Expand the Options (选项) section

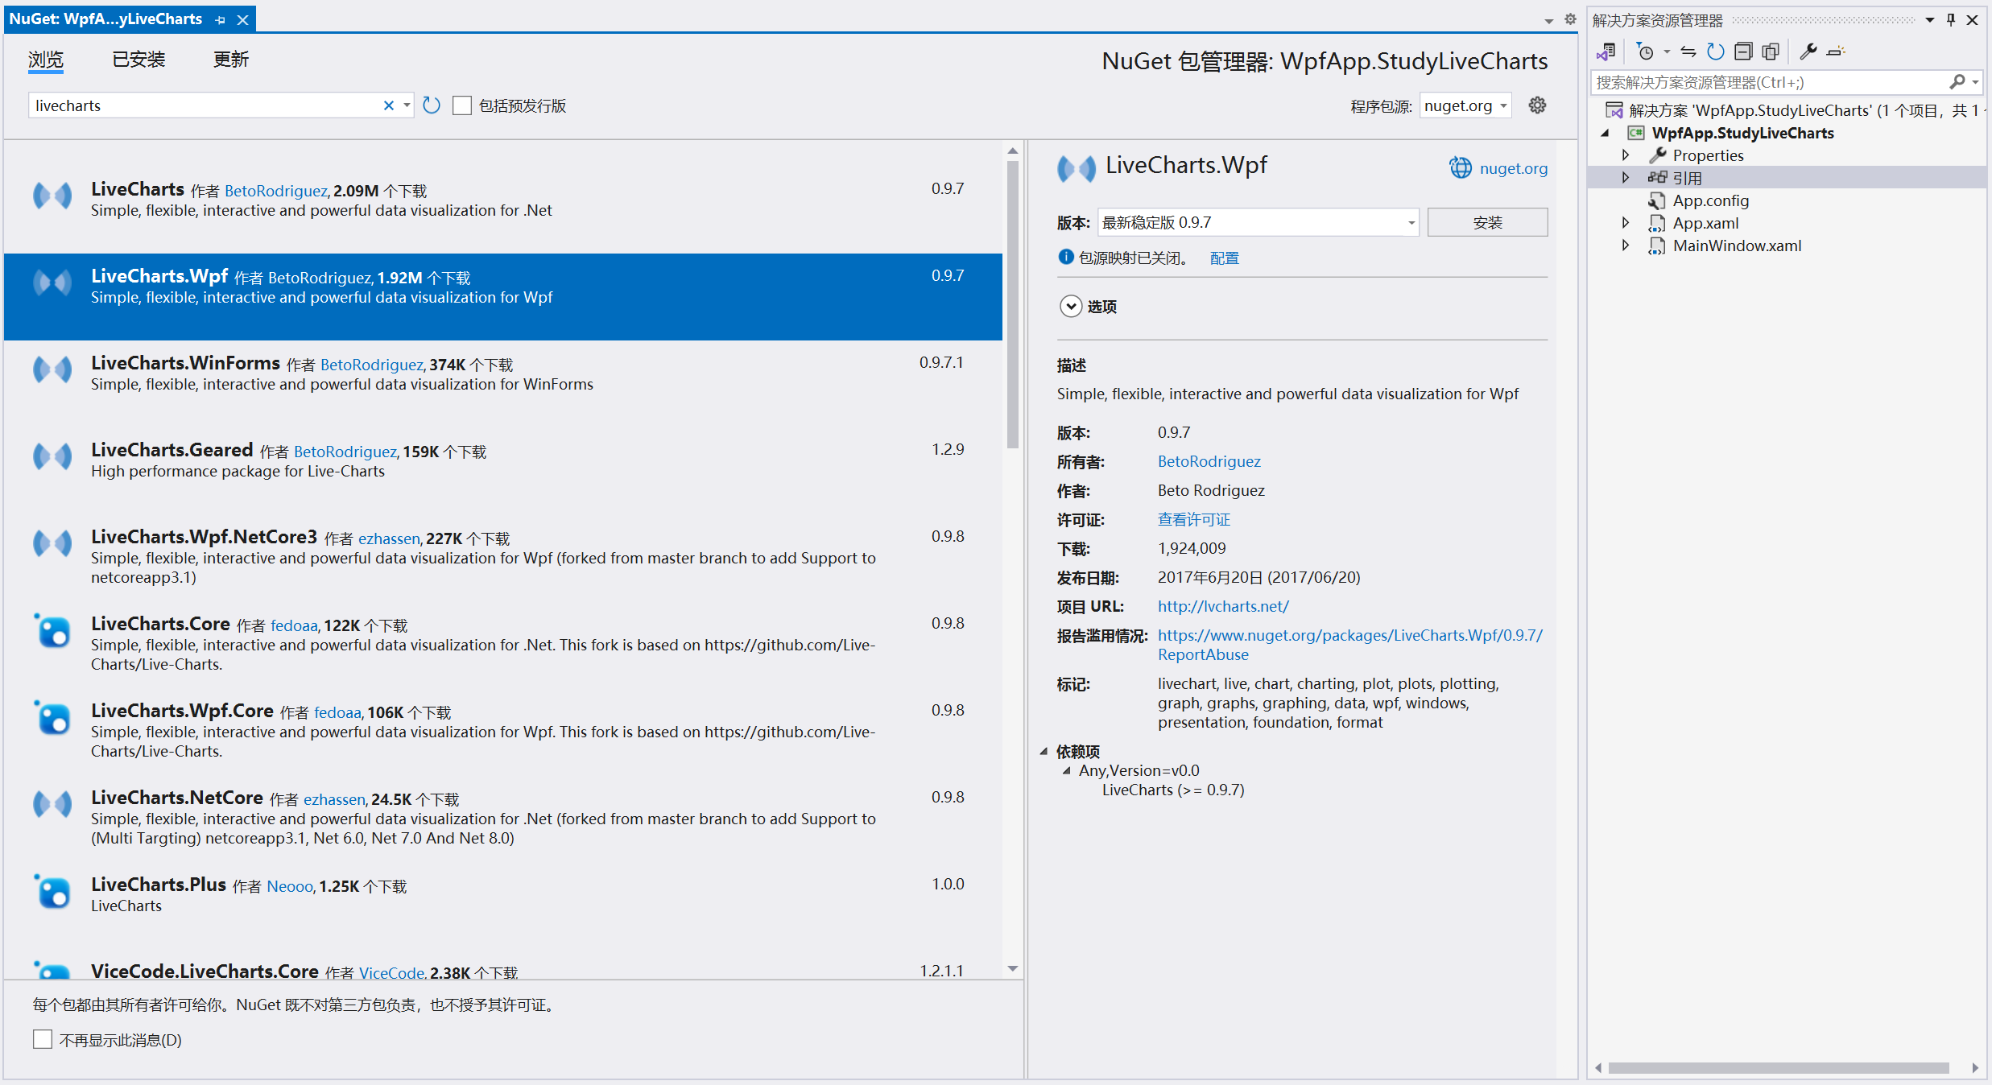coord(1071,307)
